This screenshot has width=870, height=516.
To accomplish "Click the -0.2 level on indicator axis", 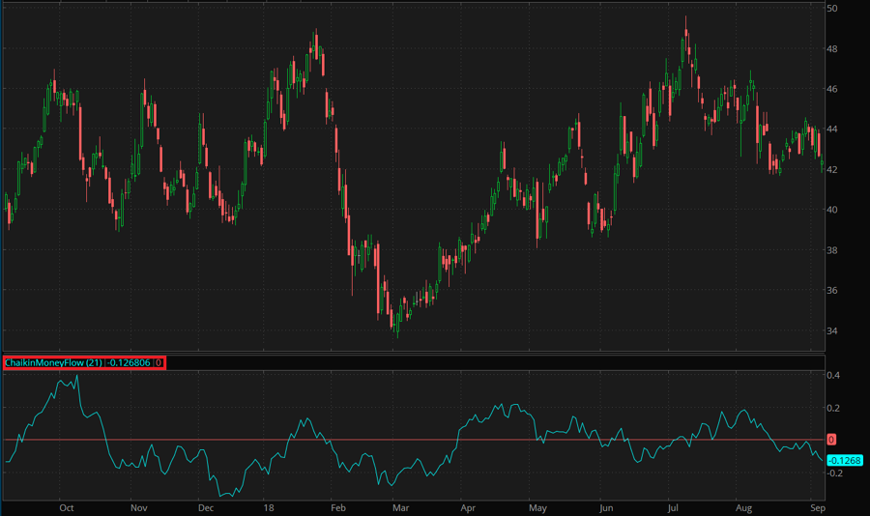I will (834, 473).
